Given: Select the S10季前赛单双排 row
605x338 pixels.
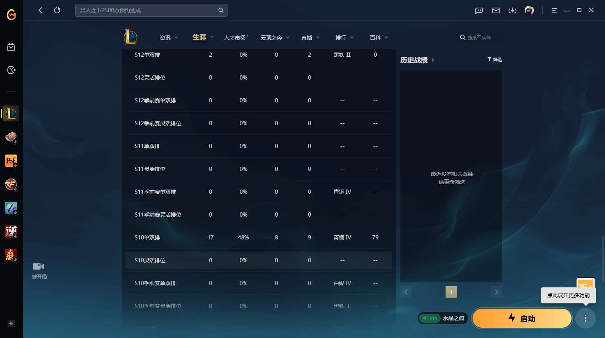Looking at the screenshot, I should coord(259,283).
